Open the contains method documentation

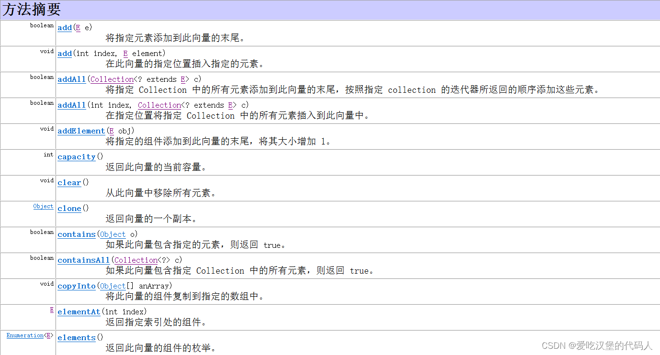(x=76, y=234)
